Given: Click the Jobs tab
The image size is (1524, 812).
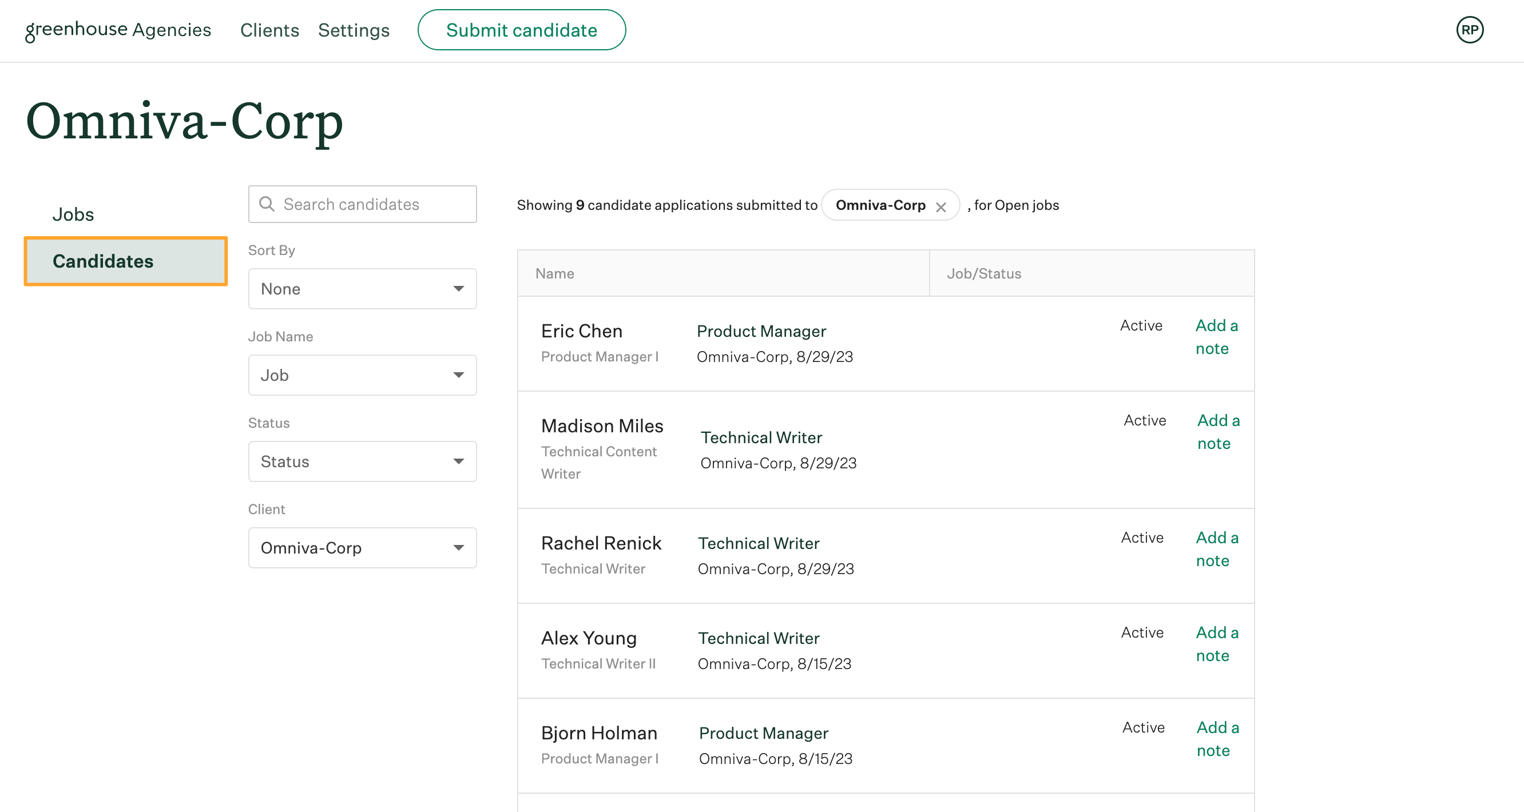Looking at the screenshot, I should (73, 213).
